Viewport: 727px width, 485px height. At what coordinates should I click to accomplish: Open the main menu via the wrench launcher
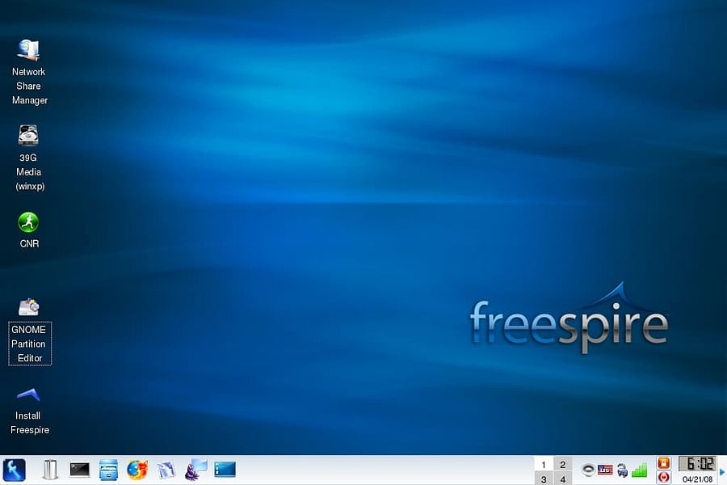coord(15,470)
